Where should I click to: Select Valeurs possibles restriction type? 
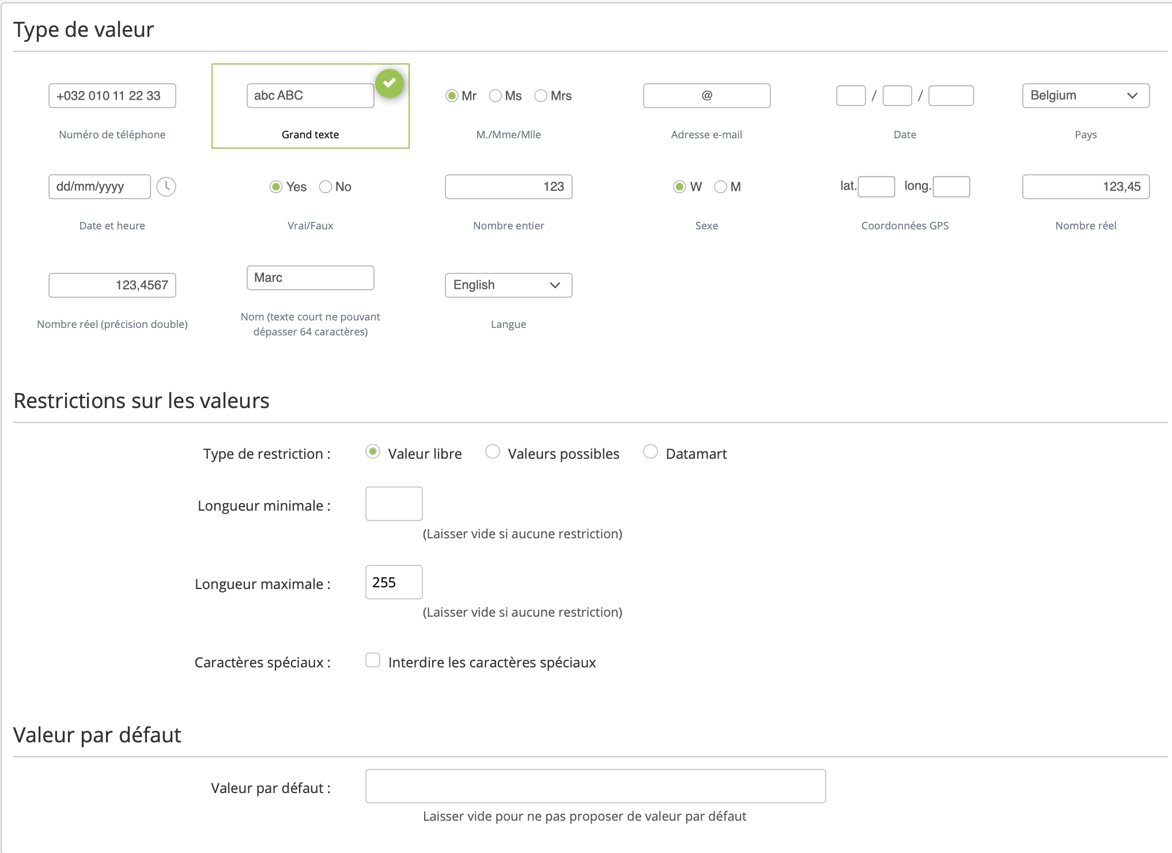(x=493, y=452)
